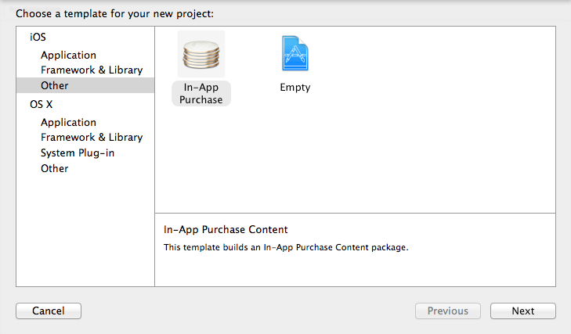Image resolution: width=571 pixels, height=334 pixels.
Task: Click the In-App Purchase template label
Action: tap(201, 94)
